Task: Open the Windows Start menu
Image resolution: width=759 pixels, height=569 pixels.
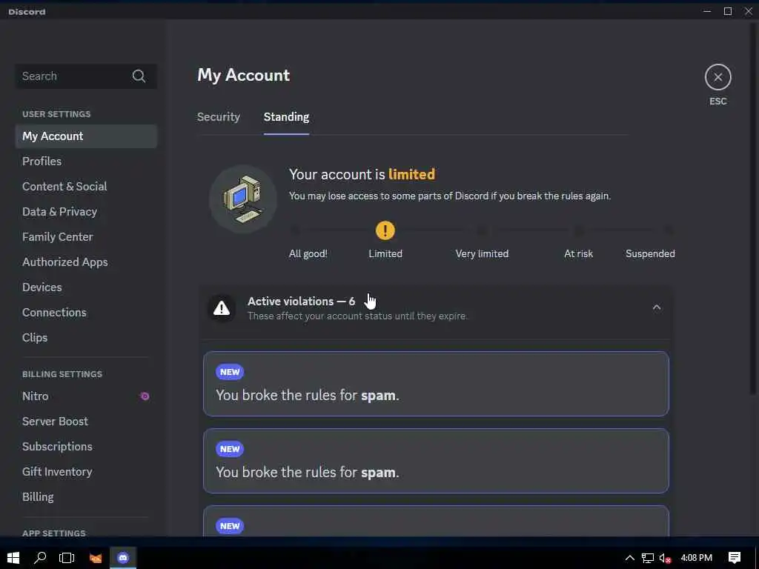Action: tap(13, 558)
